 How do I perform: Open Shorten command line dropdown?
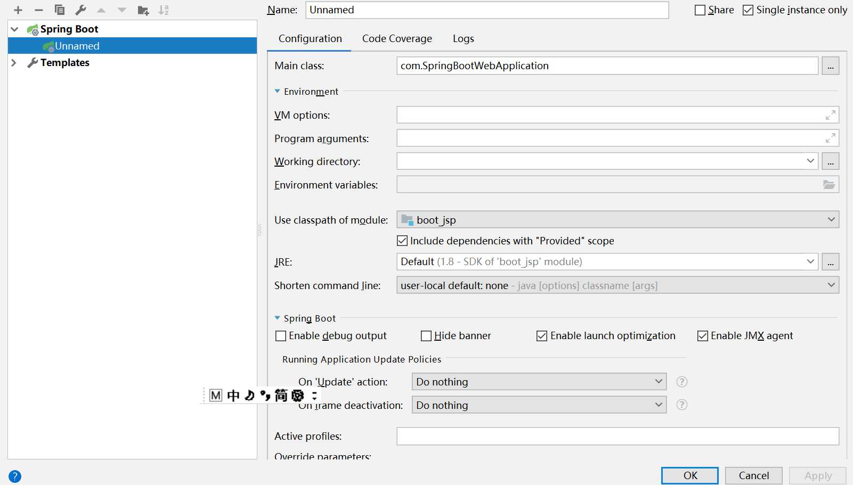tap(831, 285)
